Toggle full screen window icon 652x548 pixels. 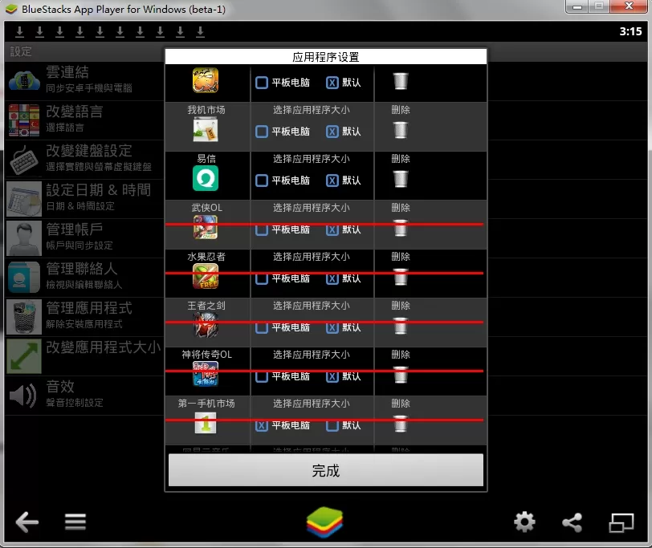[x=621, y=522]
